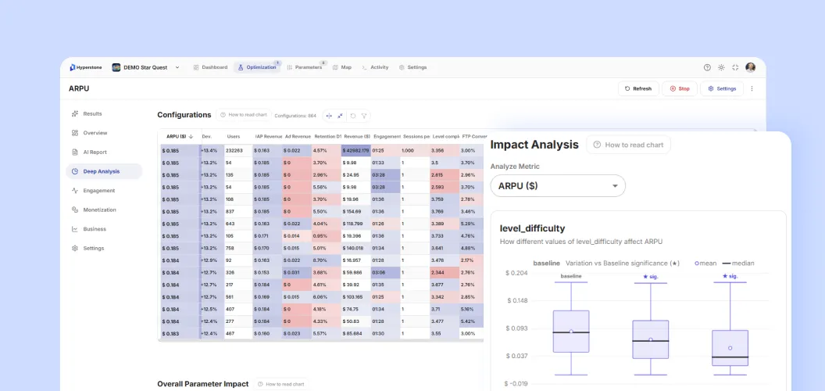
Task: Open Engagement in the sidebar
Action: (x=104, y=191)
